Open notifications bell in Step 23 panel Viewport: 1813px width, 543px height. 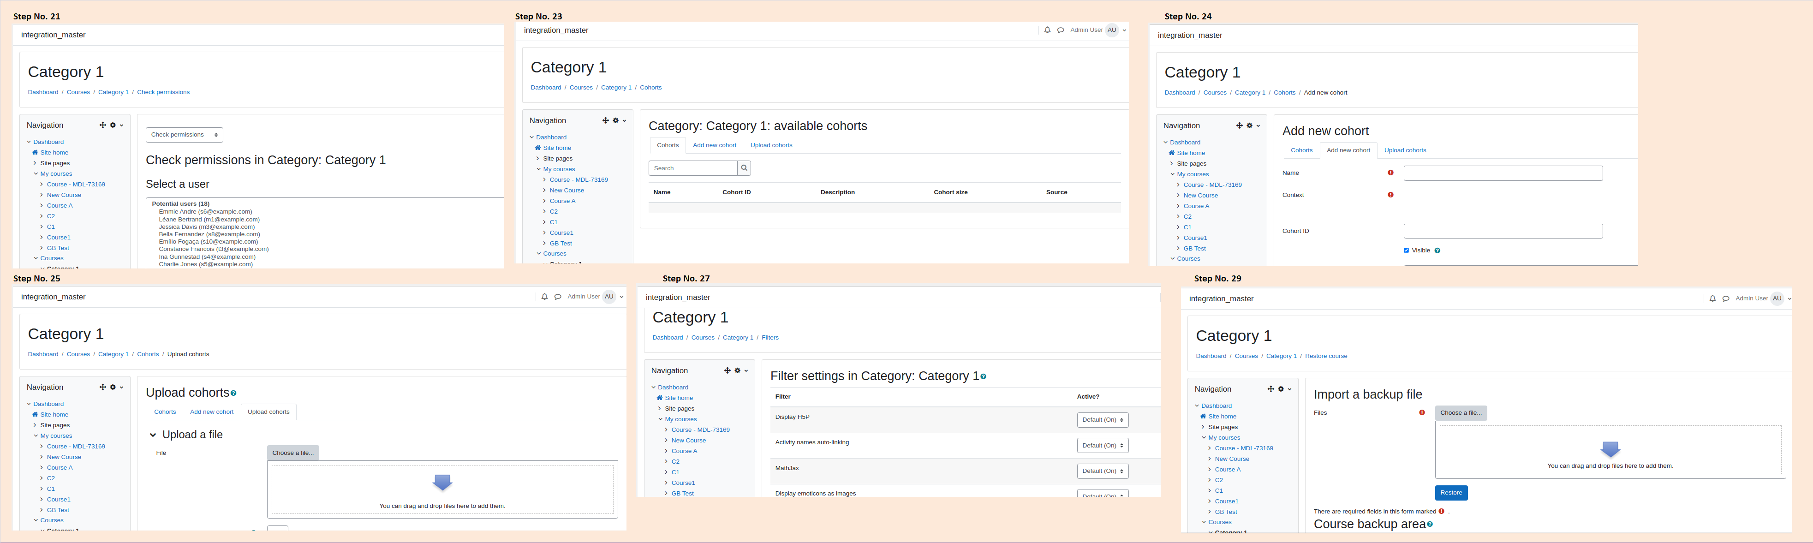1047,30
